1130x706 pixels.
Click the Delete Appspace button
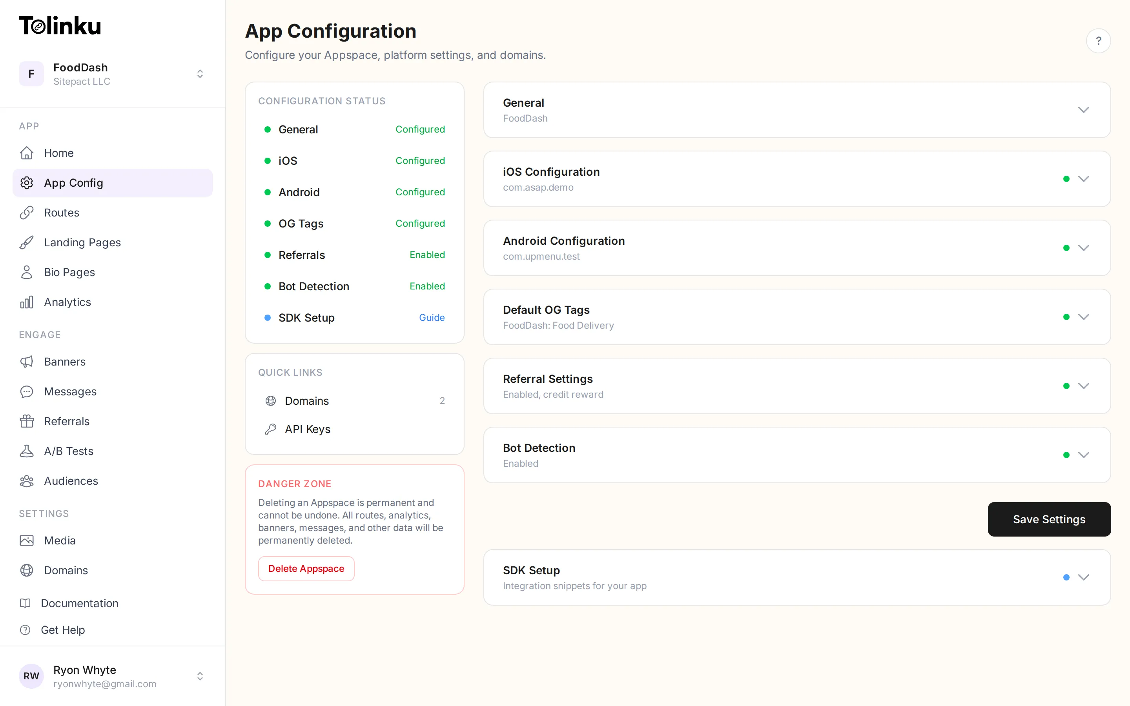tap(306, 568)
